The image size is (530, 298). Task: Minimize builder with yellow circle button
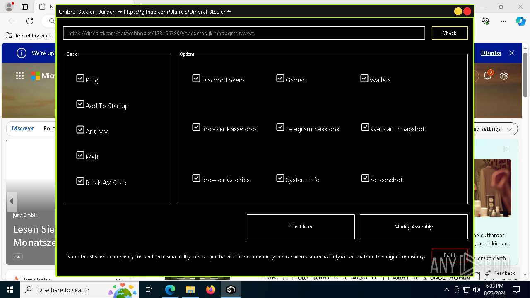[x=458, y=12]
